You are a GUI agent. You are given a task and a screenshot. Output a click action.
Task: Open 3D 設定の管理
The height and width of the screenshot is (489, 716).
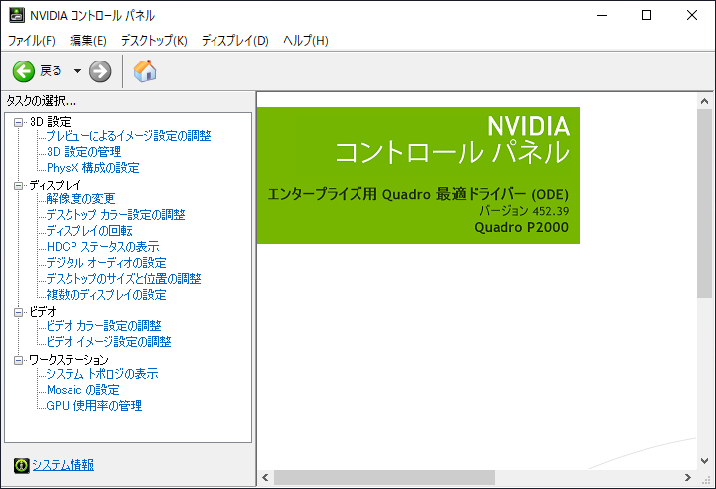83,152
